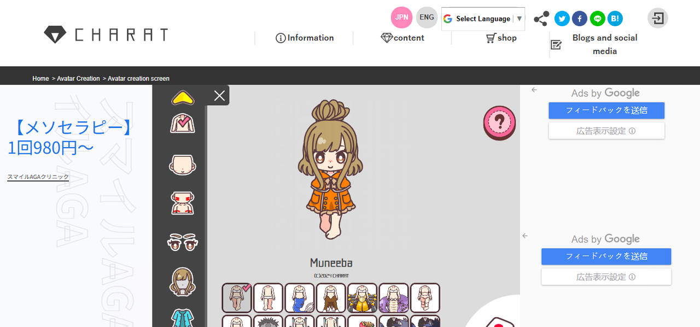
Task: Click upper 広告表示設定 button
Action: coord(606,131)
